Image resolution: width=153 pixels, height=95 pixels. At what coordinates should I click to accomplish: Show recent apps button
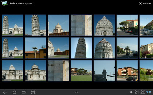coord(24,92)
